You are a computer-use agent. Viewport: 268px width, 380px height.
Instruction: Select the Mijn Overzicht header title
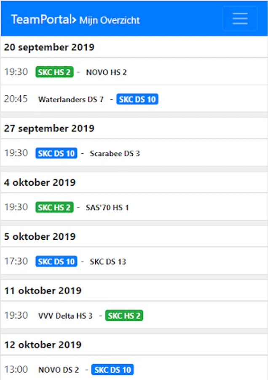click(x=110, y=20)
